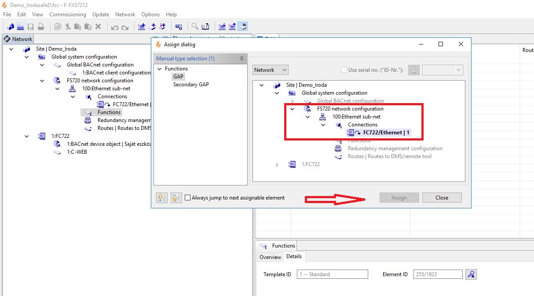The height and width of the screenshot is (296, 534).
Task: Switch to the Overview tab
Action: pos(270,257)
